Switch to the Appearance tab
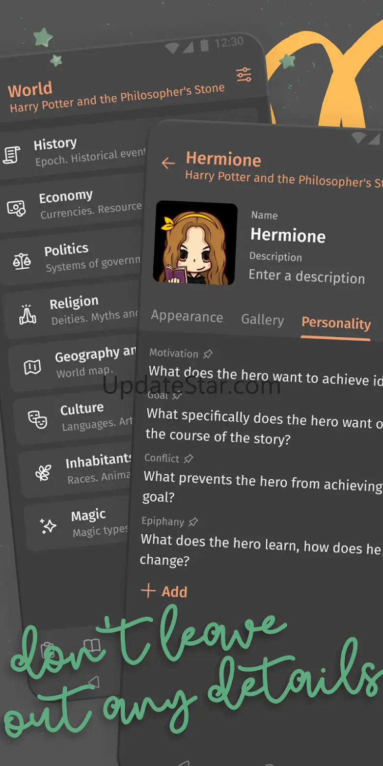This screenshot has height=766, width=383. tap(187, 316)
